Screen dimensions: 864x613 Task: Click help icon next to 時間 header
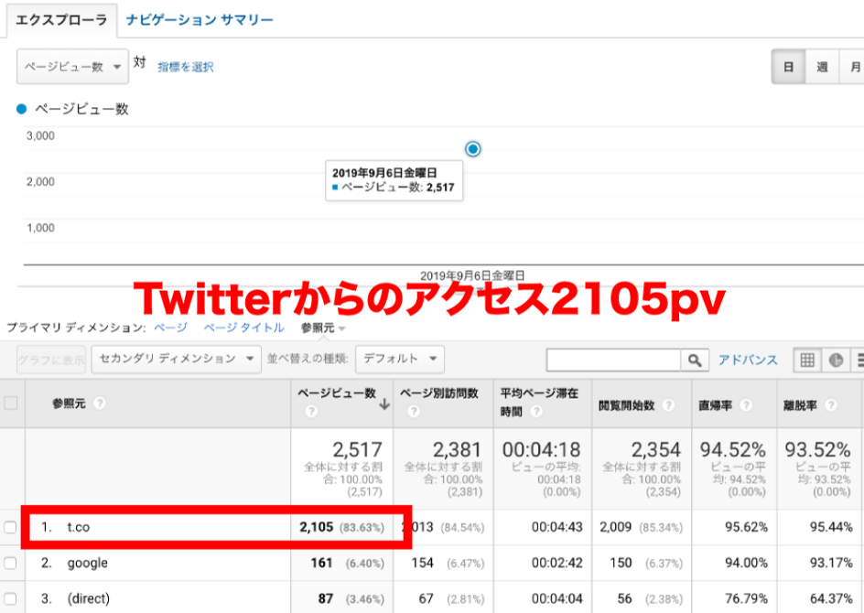point(536,412)
